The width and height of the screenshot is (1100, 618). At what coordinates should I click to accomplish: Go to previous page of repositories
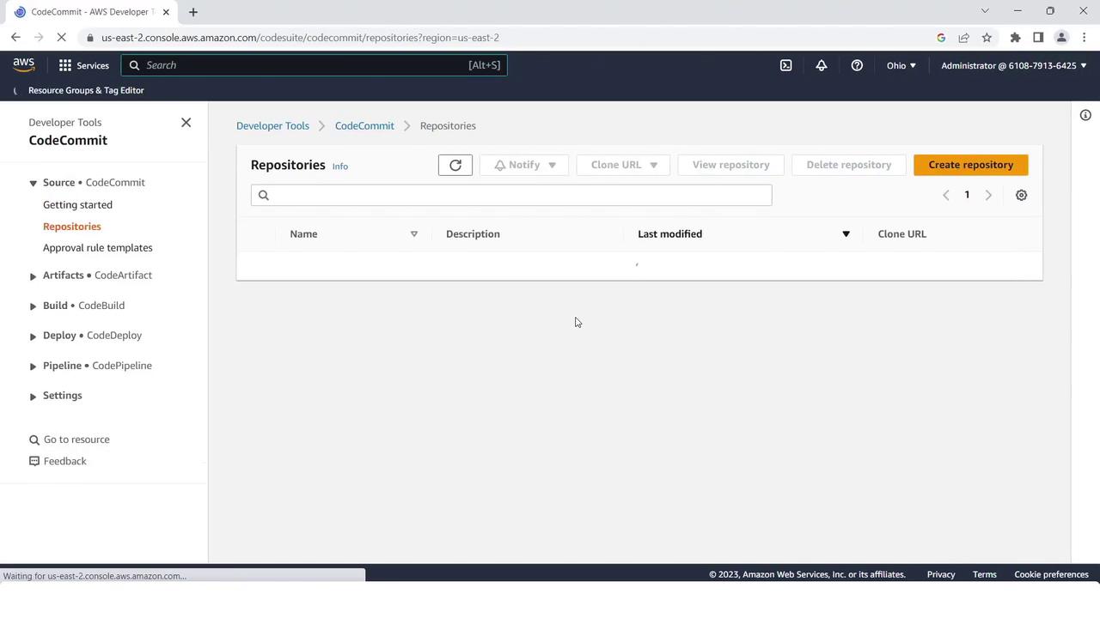(x=946, y=195)
